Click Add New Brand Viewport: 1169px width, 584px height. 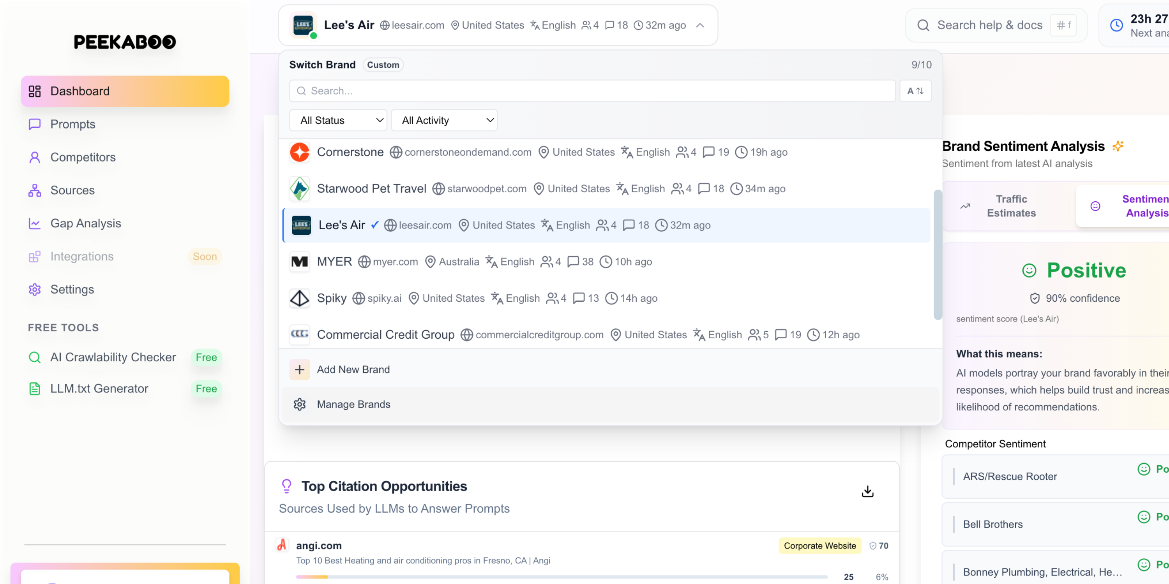(x=610, y=369)
